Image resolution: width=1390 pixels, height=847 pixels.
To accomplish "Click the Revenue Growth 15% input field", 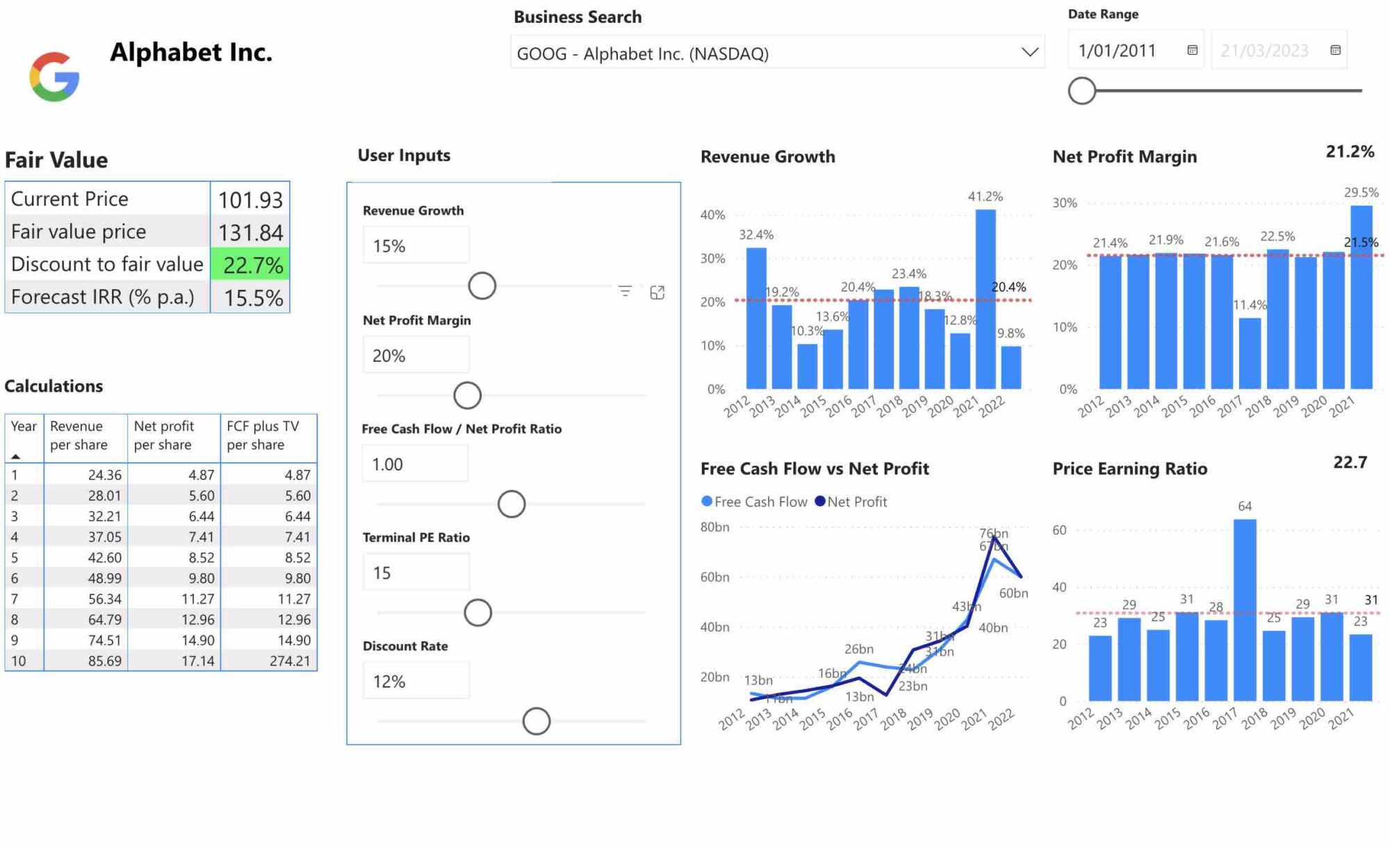I will (x=416, y=245).
